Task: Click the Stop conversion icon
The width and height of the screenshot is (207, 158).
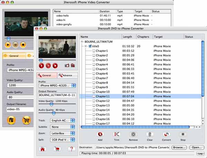Action: (183, 135)
